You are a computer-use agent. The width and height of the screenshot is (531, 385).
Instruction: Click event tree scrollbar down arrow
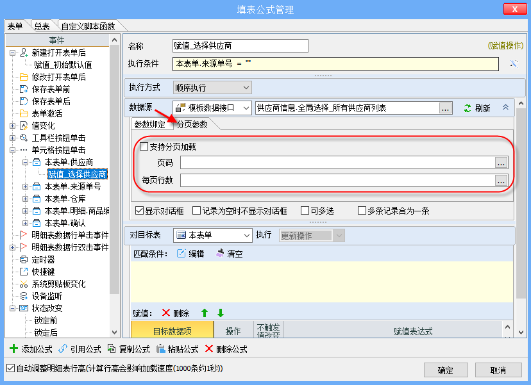pos(114,332)
